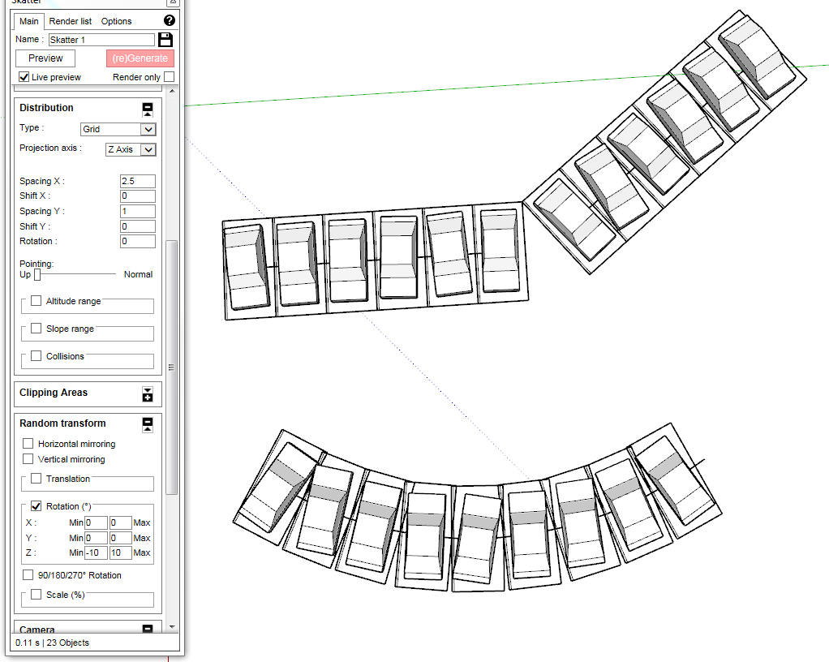Switch to the Render list tab
829x662 pixels.
[x=70, y=21]
